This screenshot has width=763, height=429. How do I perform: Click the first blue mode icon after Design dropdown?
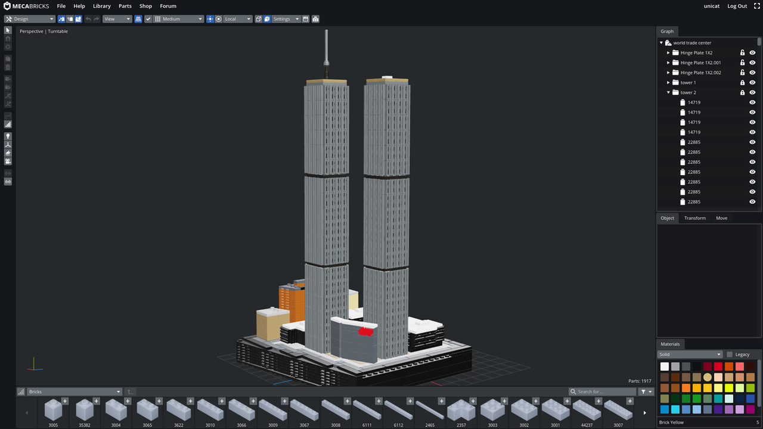(61, 19)
